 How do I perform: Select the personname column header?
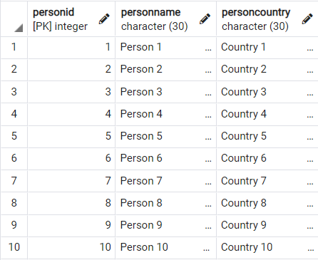tap(165, 19)
